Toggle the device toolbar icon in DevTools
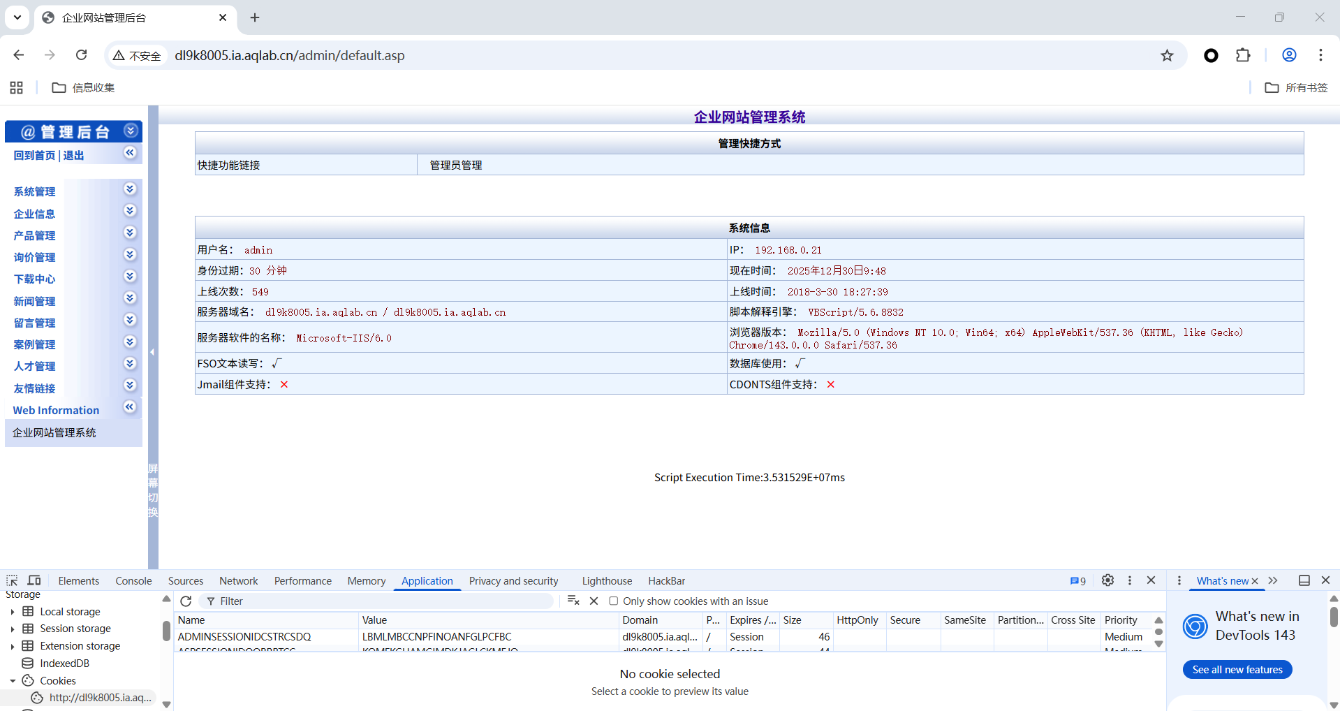This screenshot has width=1340, height=711. 34,580
